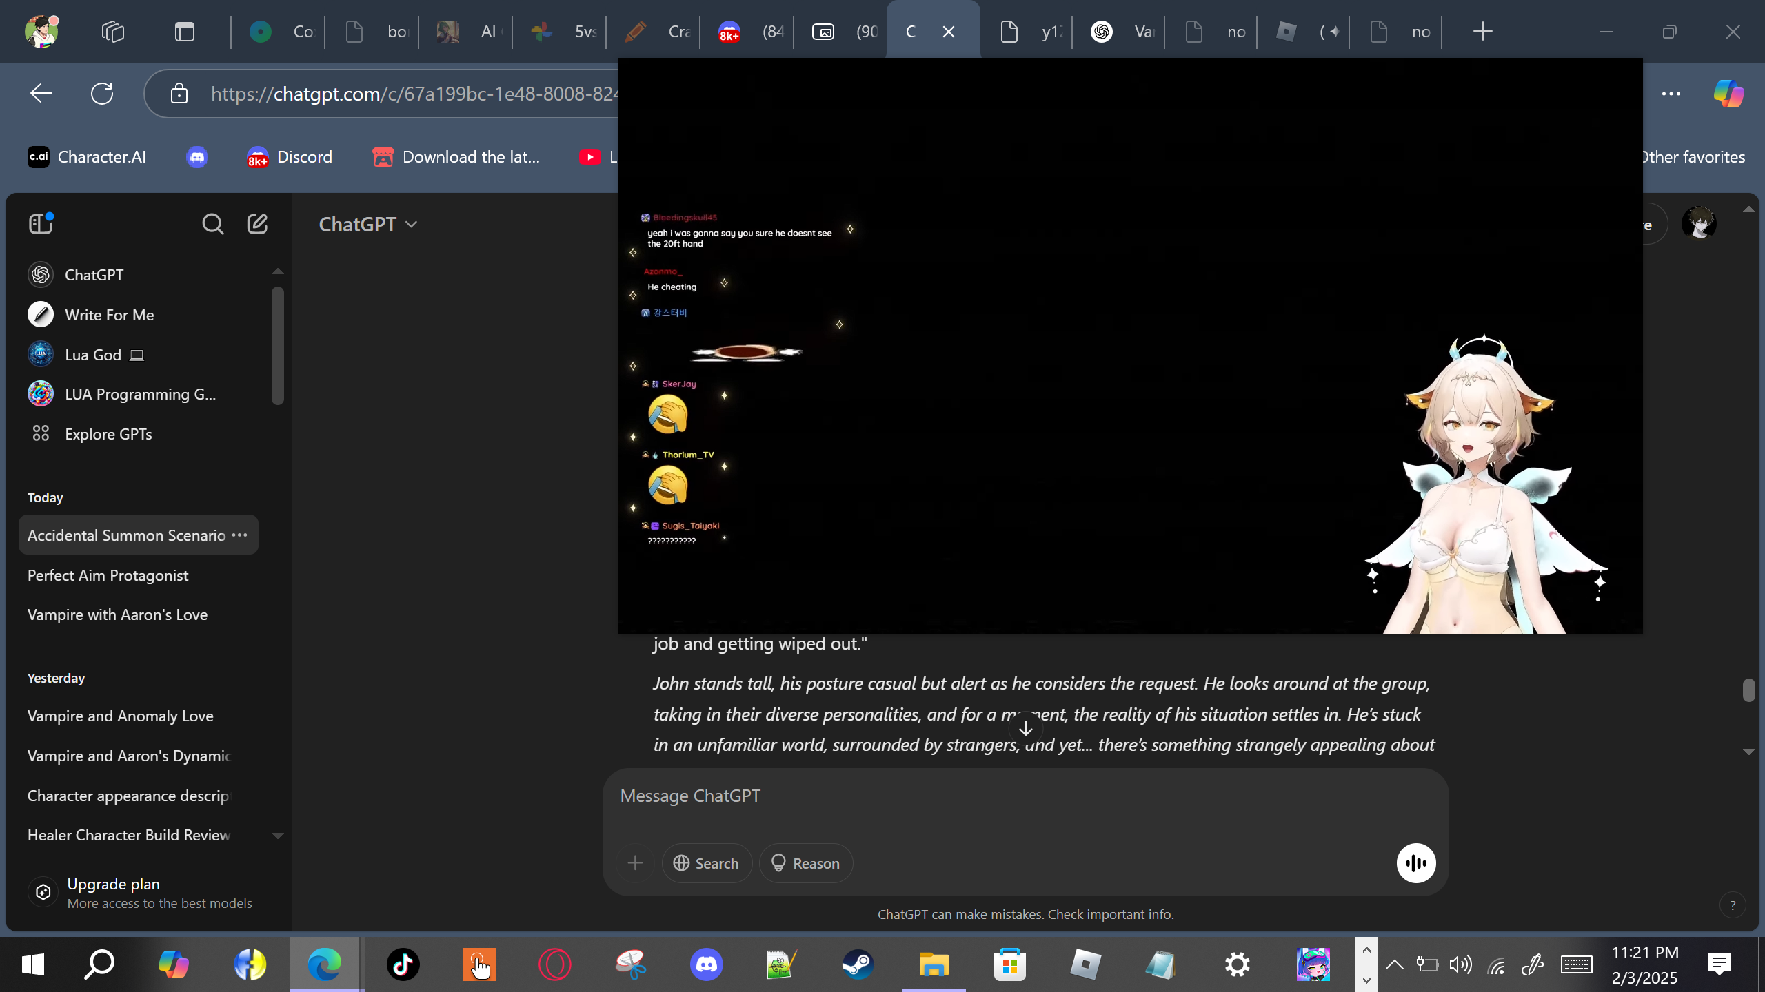The height and width of the screenshot is (992, 1765).
Task: Switch to the AI browser tab
Action: pyautogui.click(x=466, y=32)
